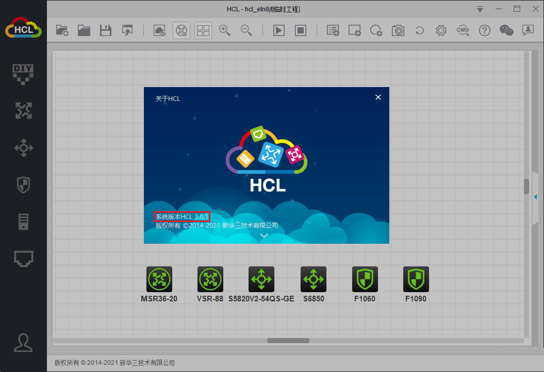Expand the right side panel arrow
The width and height of the screenshot is (544, 372).
coord(535,197)
